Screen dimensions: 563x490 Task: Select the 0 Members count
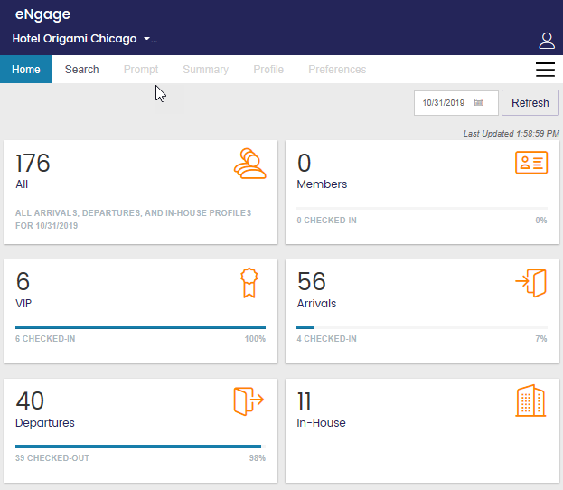[304, 163]
